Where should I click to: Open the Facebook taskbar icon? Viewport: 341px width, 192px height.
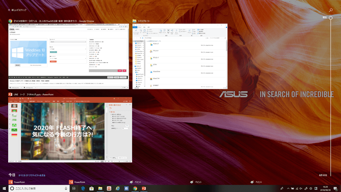tap(126, 188)
